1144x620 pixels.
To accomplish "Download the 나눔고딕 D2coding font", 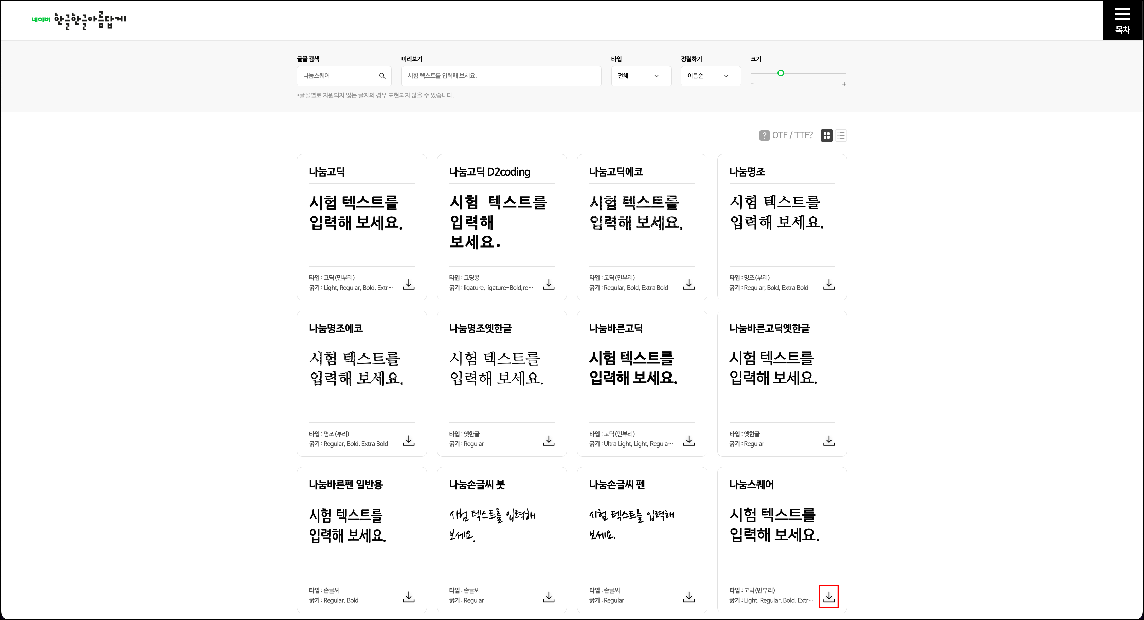I will click(549, 284).
